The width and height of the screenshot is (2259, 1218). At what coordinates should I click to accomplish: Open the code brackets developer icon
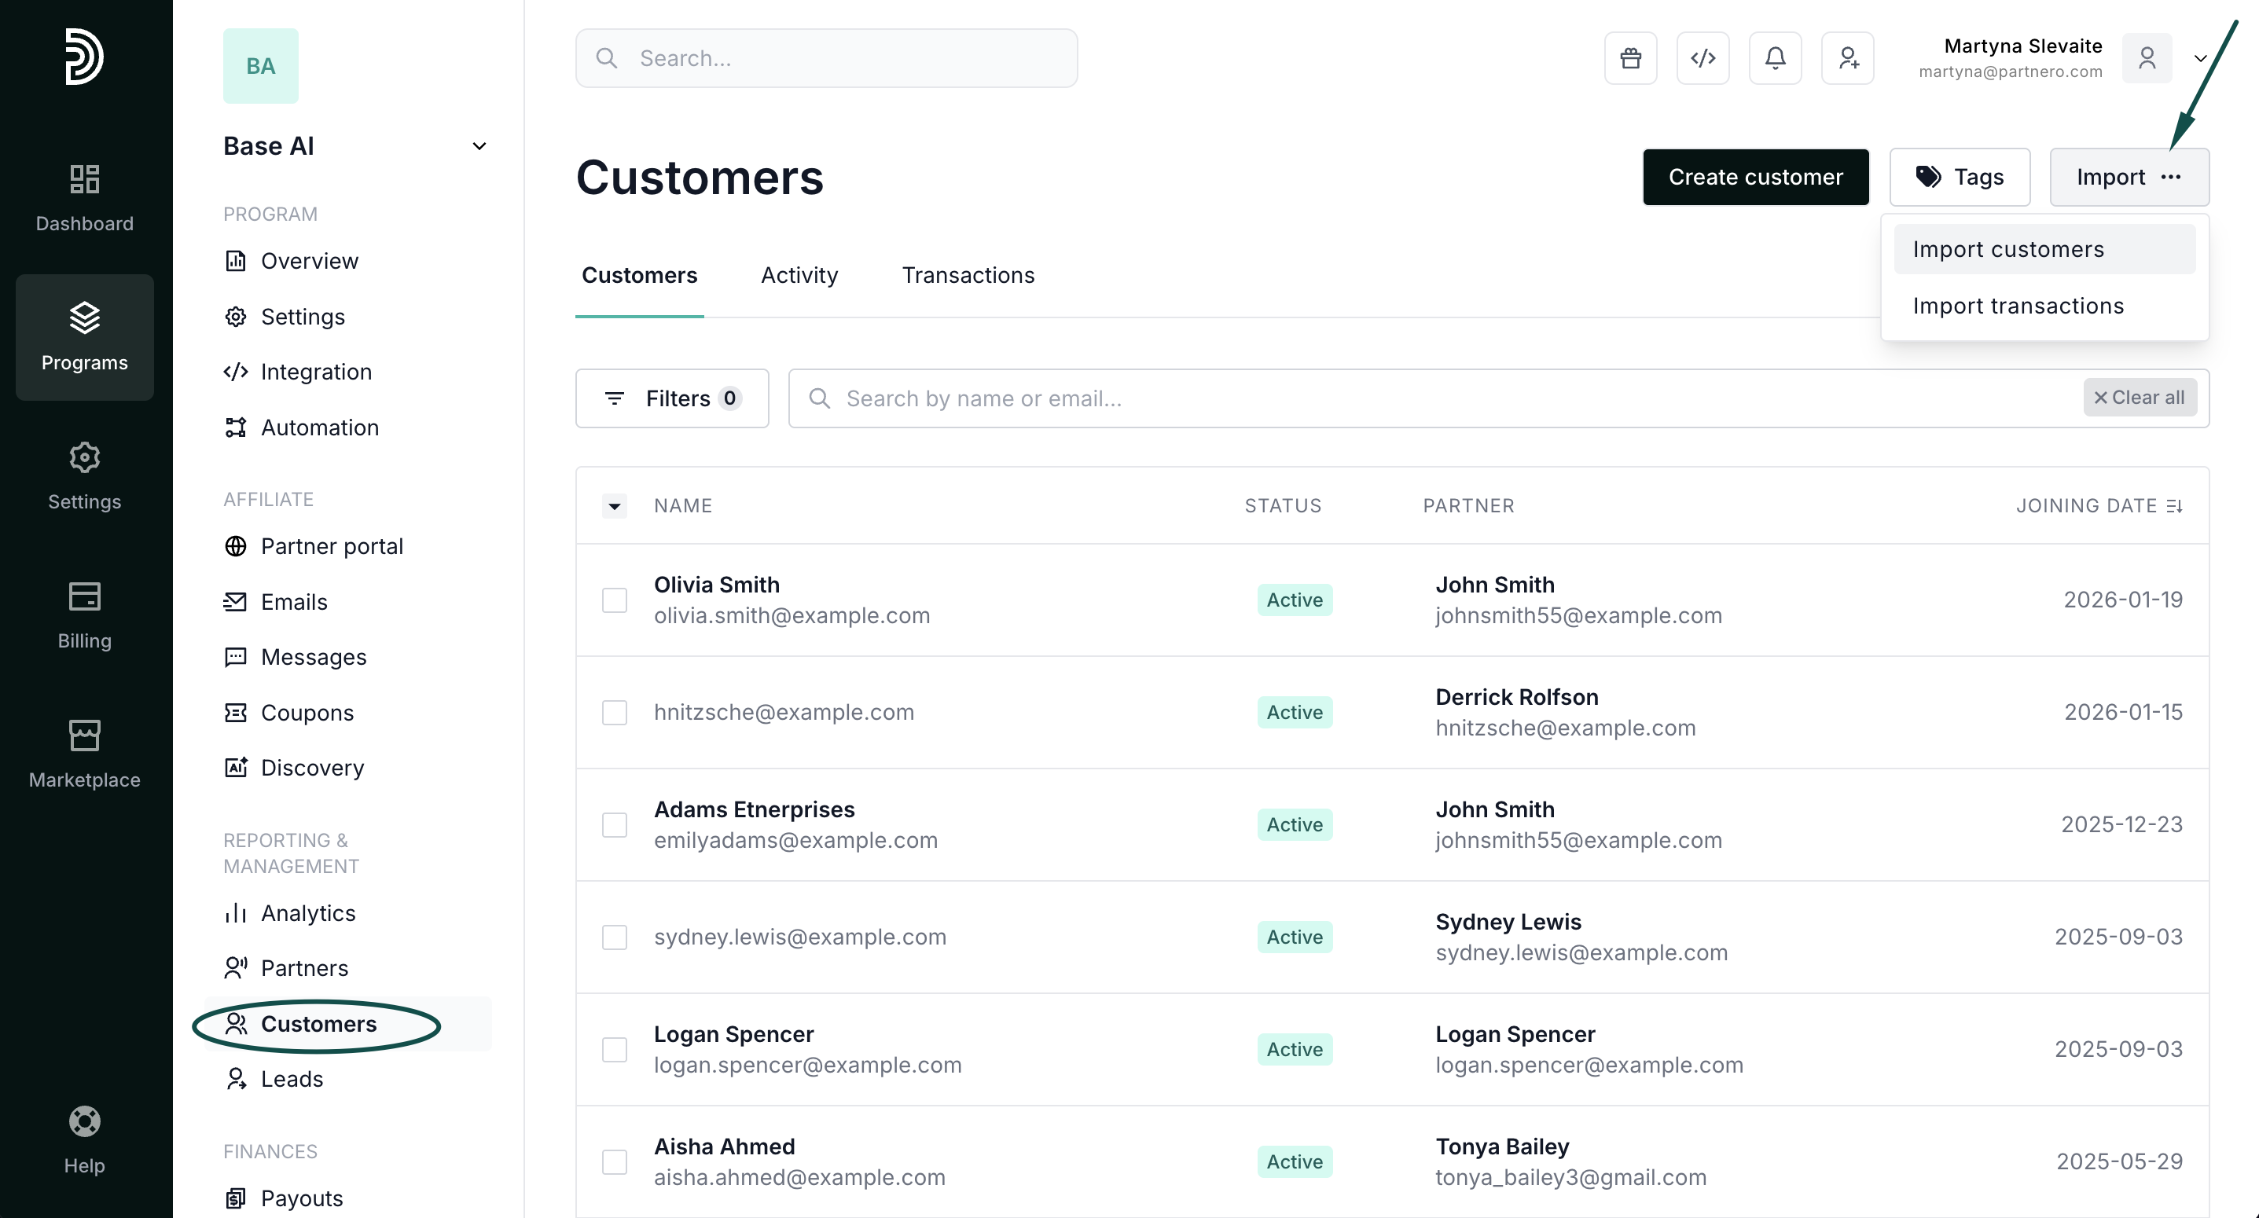[x=1703, y=58]
